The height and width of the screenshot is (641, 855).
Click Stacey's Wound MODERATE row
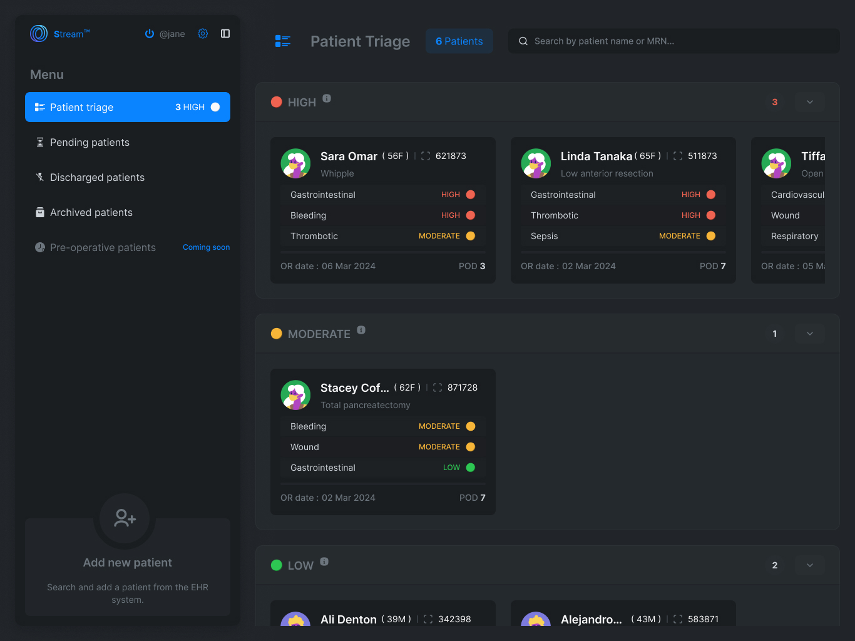(x=383, y=447)
